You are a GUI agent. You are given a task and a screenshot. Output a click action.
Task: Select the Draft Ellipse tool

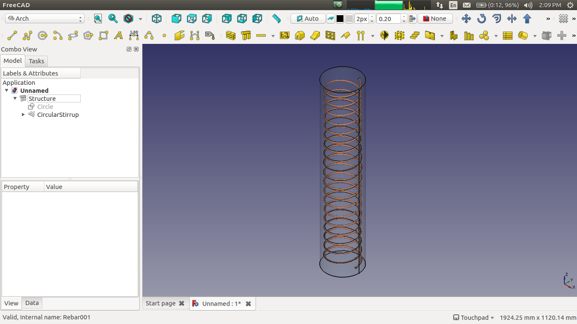point(73,35)
